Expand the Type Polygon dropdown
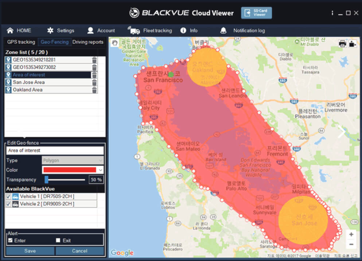 [x=101, y=160]
